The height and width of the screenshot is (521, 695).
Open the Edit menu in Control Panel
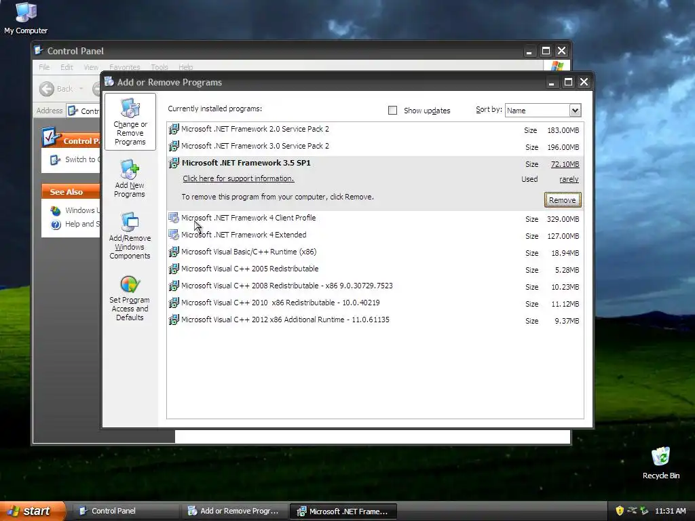click(x=67, y=67)
